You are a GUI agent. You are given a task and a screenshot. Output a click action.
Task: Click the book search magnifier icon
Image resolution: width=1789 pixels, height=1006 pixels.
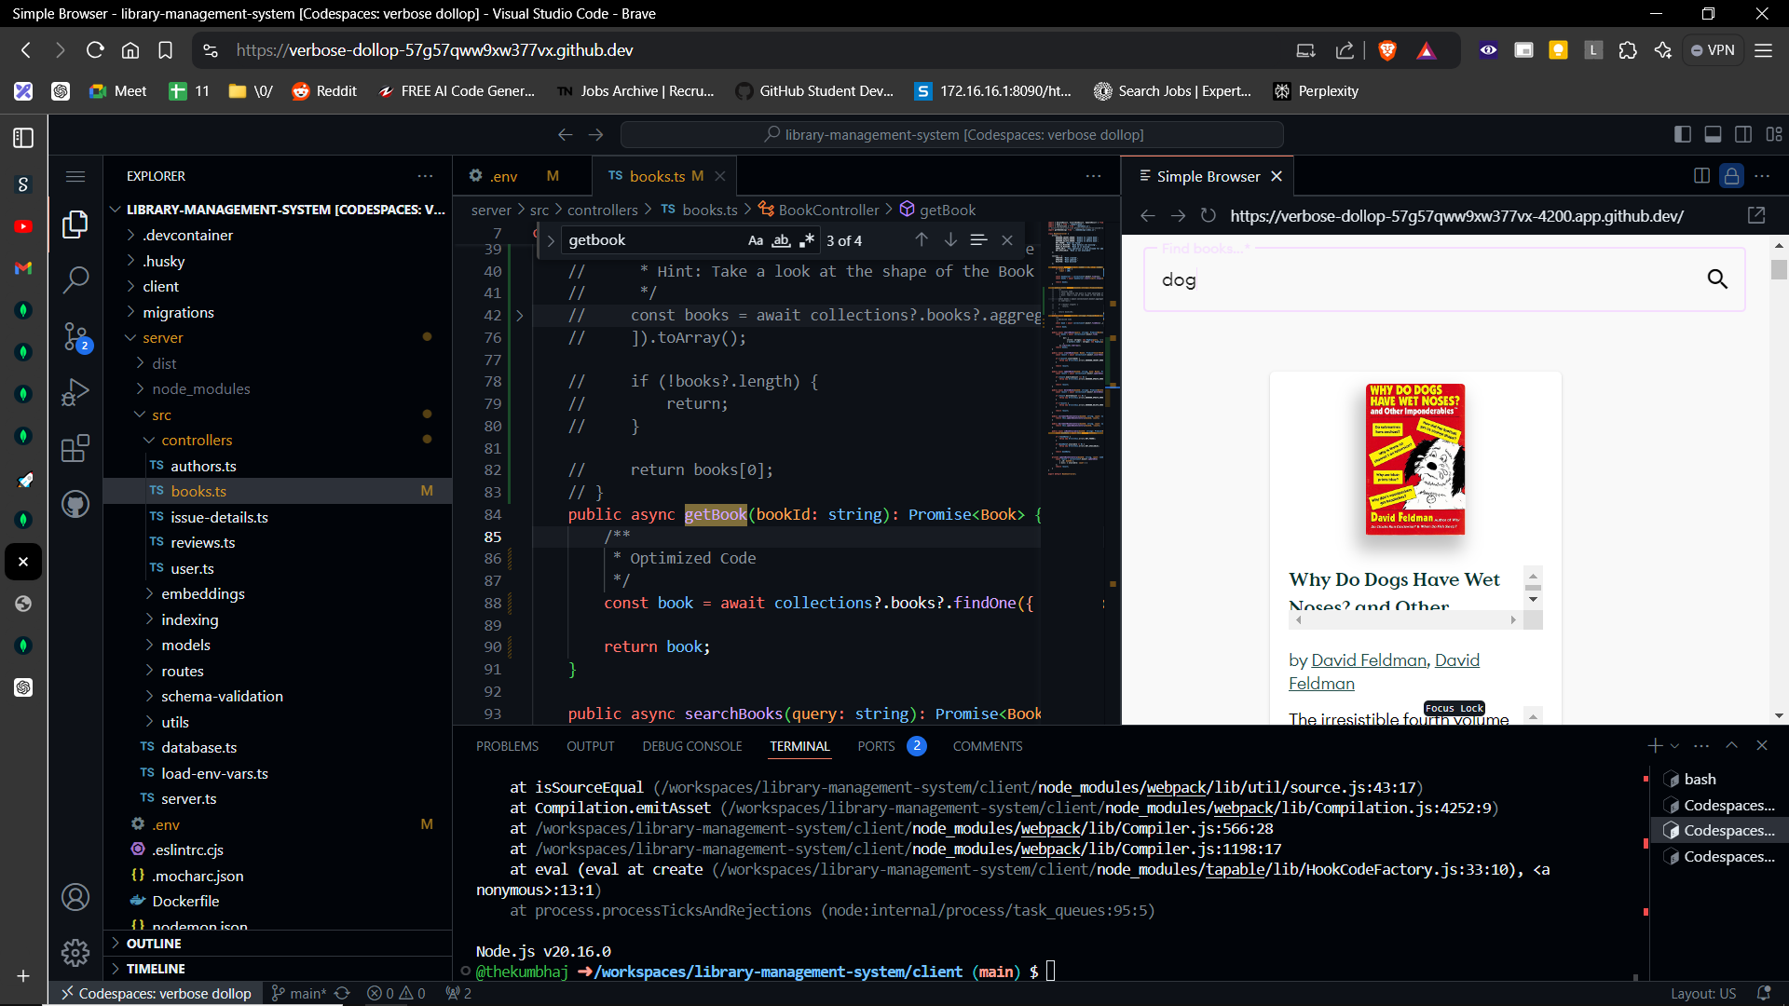[x=1716, y=279]
